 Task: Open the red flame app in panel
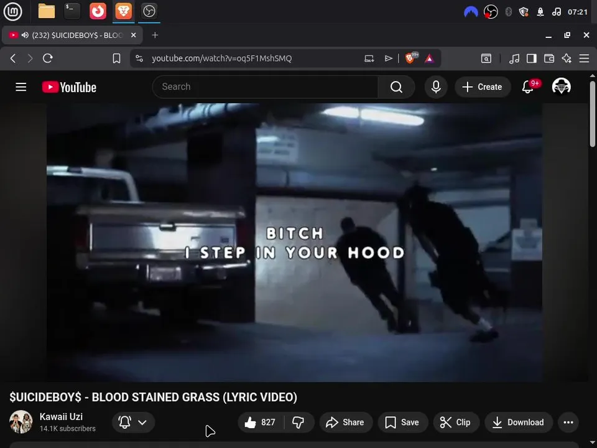[98, 11]
